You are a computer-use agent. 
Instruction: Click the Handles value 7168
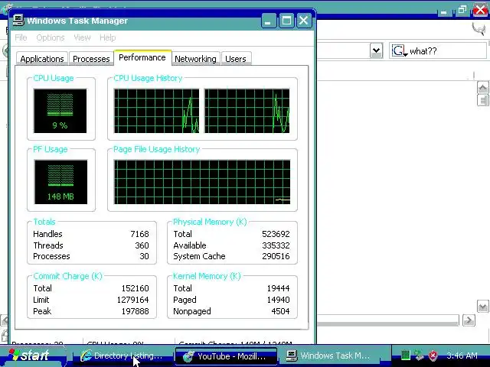click(x=139, y=234)
